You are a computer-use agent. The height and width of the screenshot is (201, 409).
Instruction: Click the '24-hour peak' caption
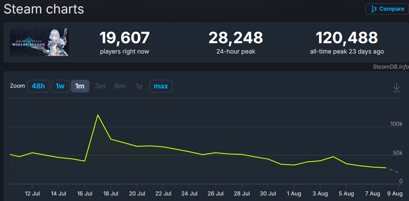tap(236, 51)
